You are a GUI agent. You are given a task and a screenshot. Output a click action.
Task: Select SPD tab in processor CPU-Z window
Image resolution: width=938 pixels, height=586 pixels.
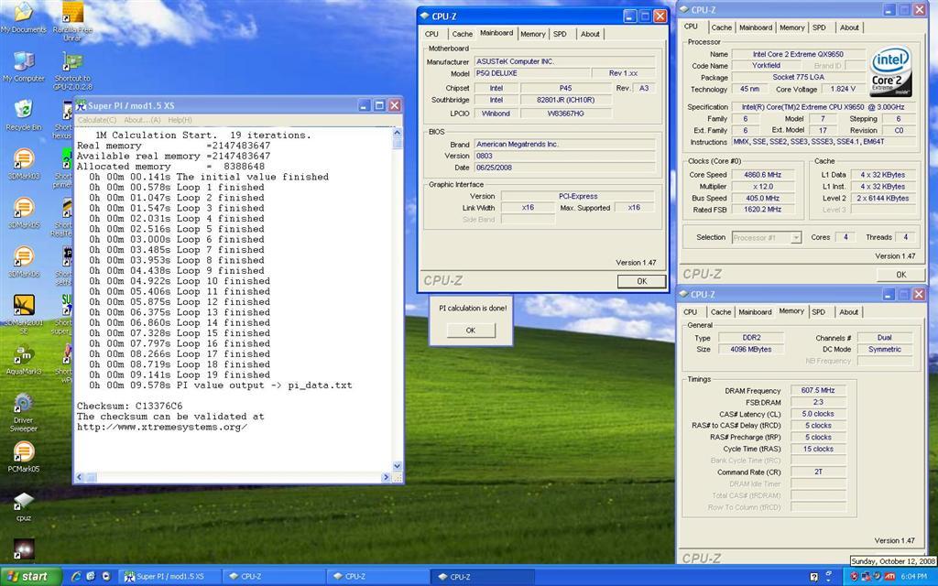point(820,27)
